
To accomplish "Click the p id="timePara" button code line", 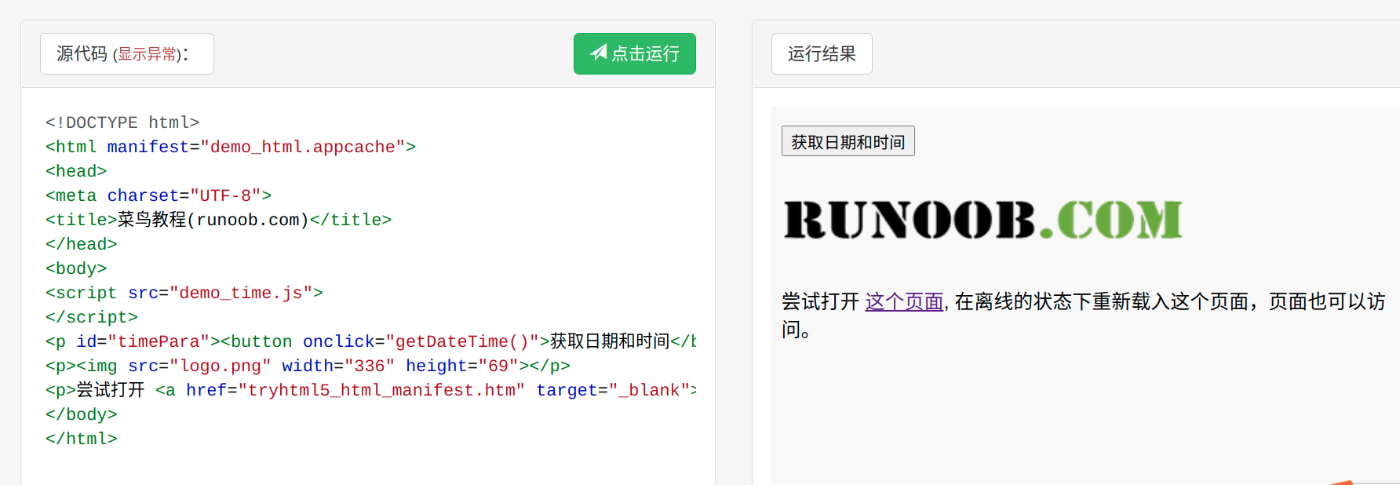I will coord(370,341).
